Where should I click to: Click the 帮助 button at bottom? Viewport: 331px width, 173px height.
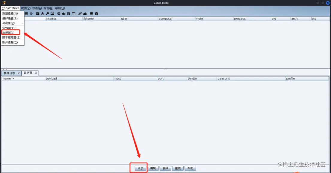[190, 169]
